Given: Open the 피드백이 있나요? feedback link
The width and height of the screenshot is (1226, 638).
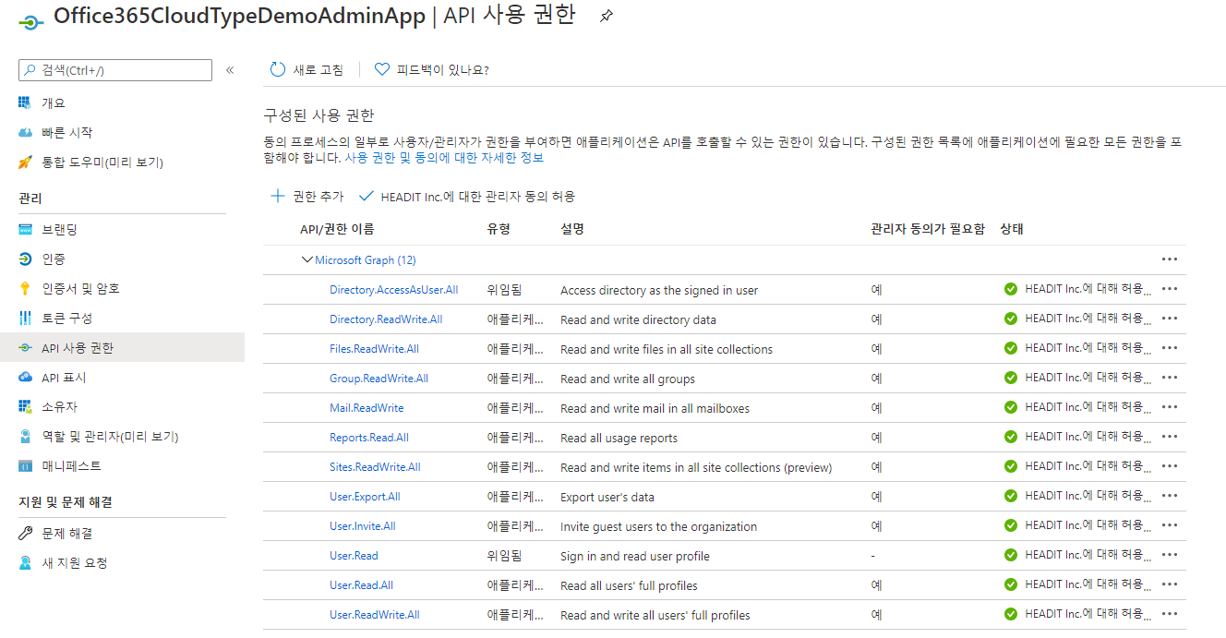Looking at the screenshot, I should point(431,69).
